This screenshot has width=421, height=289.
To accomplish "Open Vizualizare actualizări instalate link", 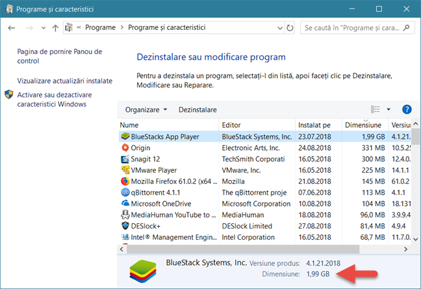I will pos(65,81).
